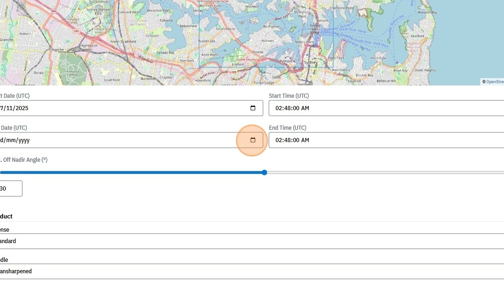Click Balmain on the map
504x281 pixels.
[267, 41]
